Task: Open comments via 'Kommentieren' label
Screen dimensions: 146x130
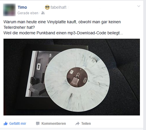Action: (54, 124)
